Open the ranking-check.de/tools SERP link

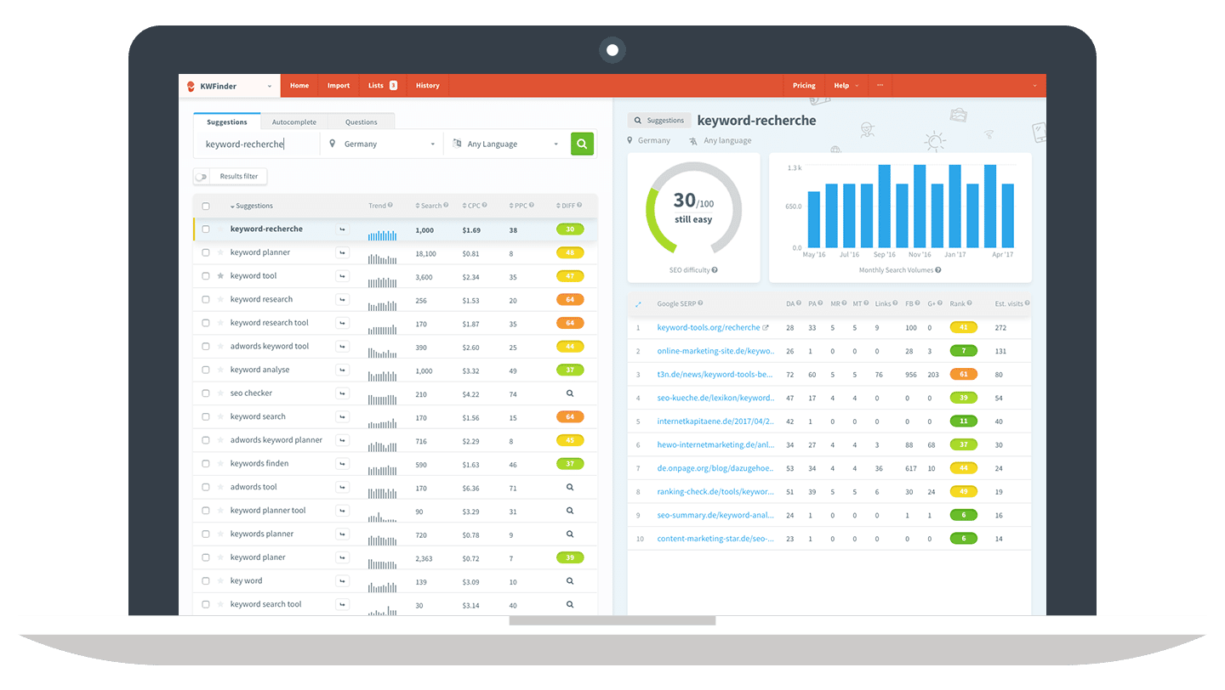pos(715,491)
